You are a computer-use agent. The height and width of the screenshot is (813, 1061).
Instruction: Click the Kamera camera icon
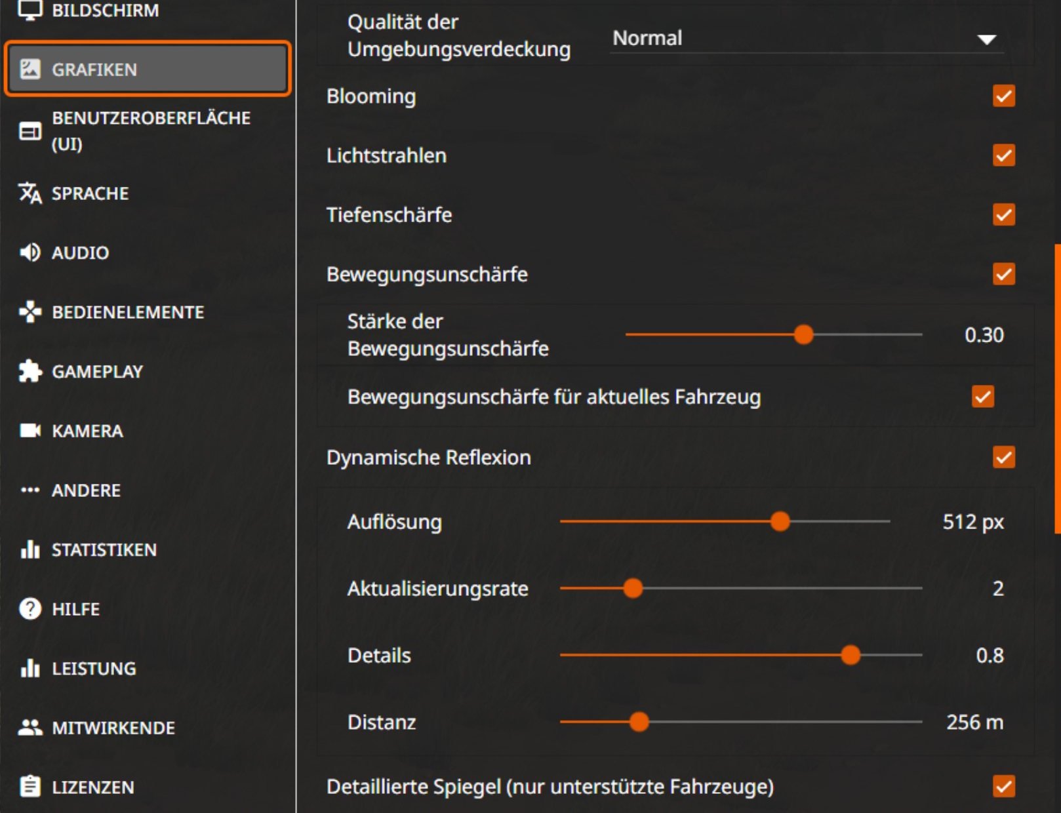pyautogui.click(x=30, y=431)
